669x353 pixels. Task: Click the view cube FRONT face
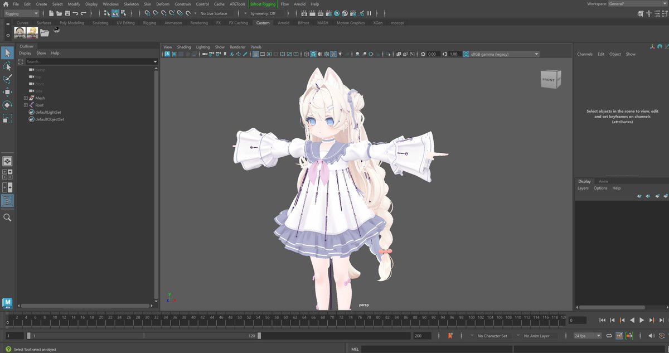tap(549, 80)
